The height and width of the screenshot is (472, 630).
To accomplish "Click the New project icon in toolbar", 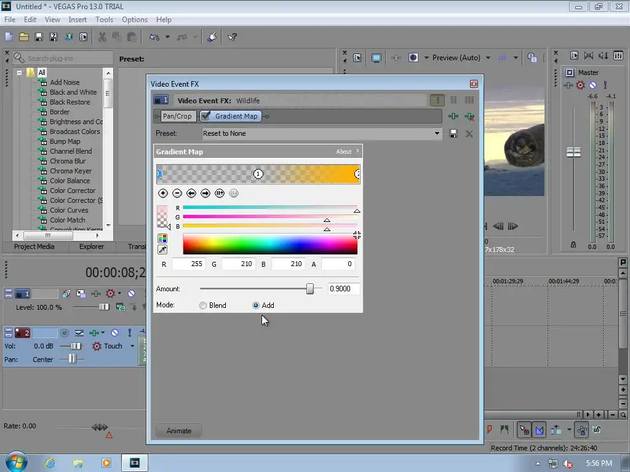I will point(9,37).
